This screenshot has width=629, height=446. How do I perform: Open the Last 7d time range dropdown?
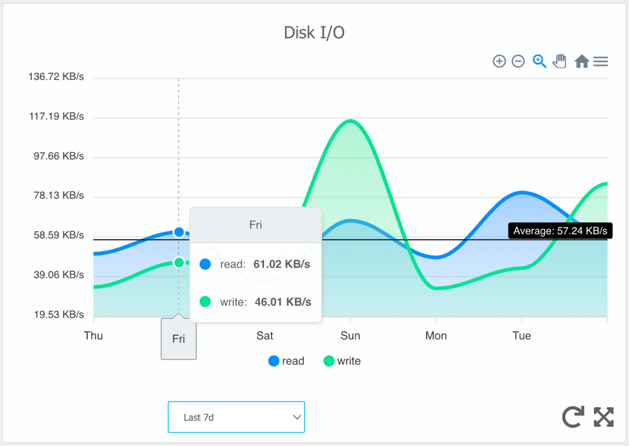pos(236,417)
